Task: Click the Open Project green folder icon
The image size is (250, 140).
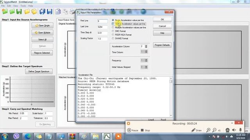Action: [x=12, y=11]
